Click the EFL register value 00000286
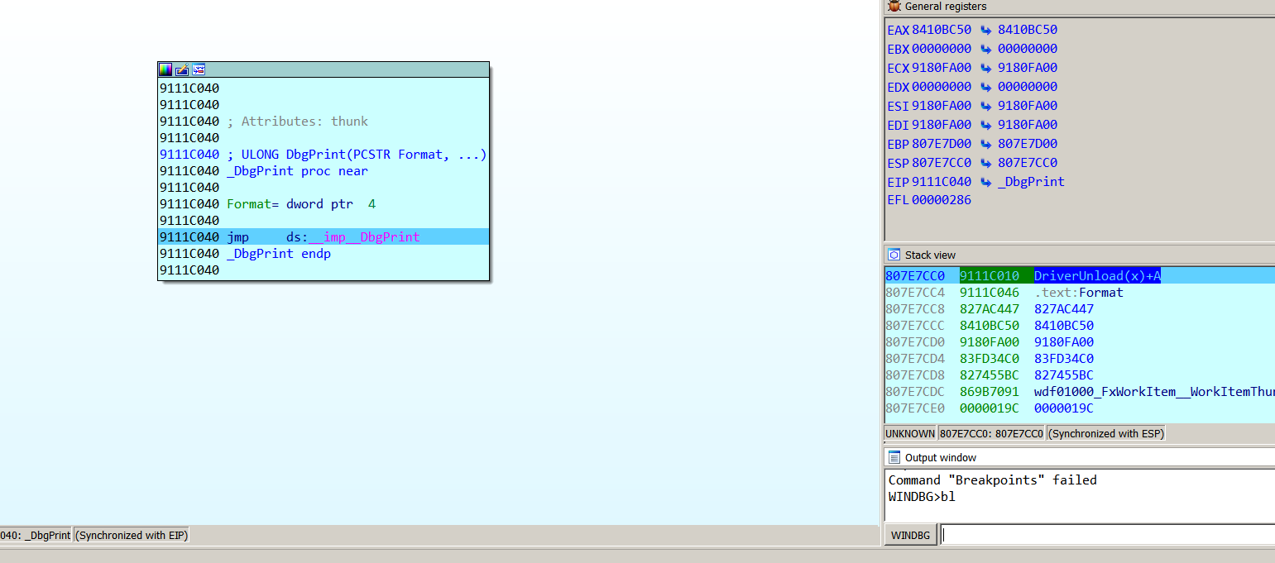1275x563 pixels. pos(942,200)
